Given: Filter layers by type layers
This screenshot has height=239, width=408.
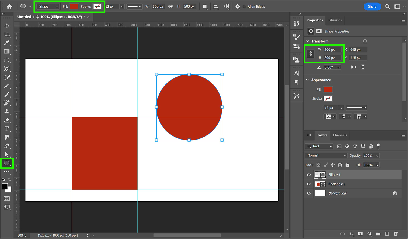Looking at the screenshot, I should coord(355,146).
